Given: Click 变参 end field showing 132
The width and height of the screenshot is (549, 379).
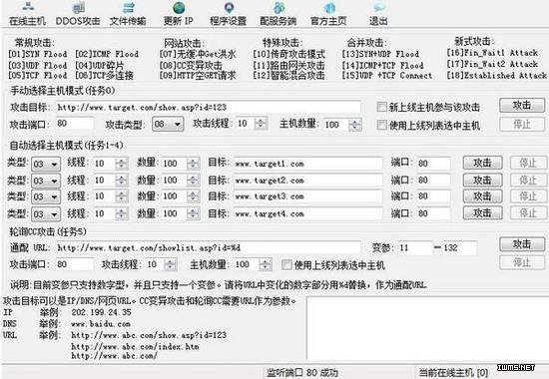Looking at the screenshot, I should (459, 247).
